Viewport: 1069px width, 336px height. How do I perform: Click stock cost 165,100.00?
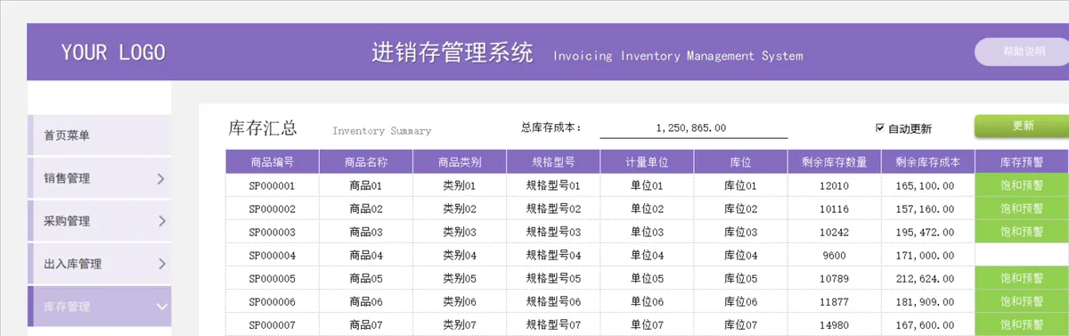coord(928,185)
